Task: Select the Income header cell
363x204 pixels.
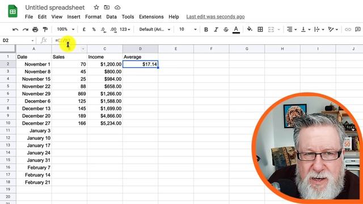Action: click(105, 57)
